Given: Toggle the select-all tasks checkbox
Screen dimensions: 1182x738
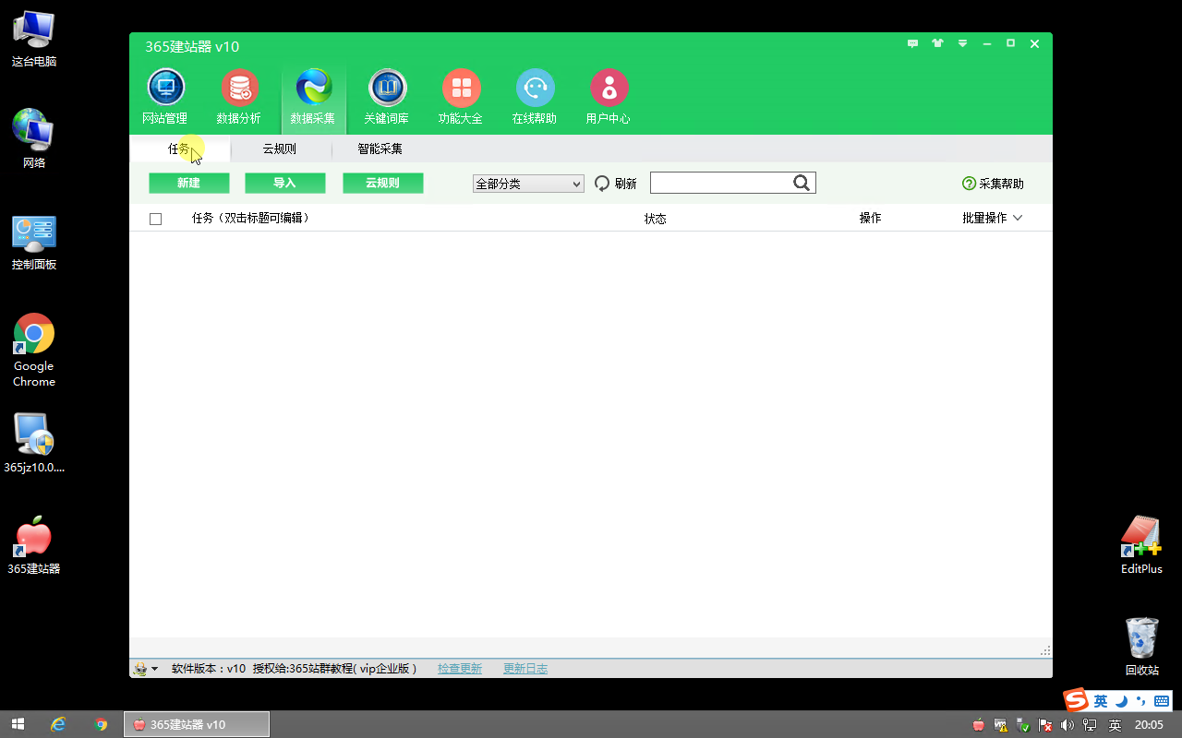Looking at the screenshot, I should pyautogui.click(x=155, y=219).
